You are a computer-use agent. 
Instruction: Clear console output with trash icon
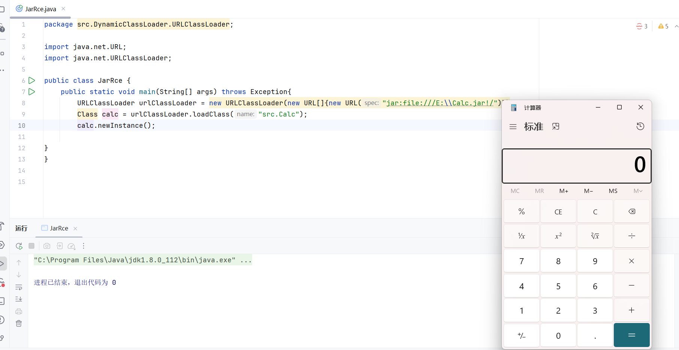[x=19, y=323]
